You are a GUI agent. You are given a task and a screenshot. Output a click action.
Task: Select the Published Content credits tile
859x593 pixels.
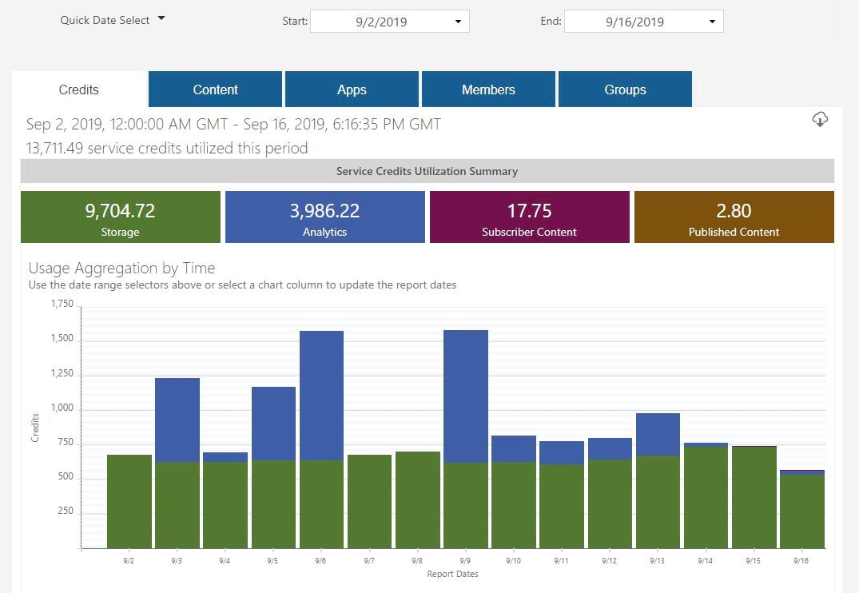tap(734, 217)
